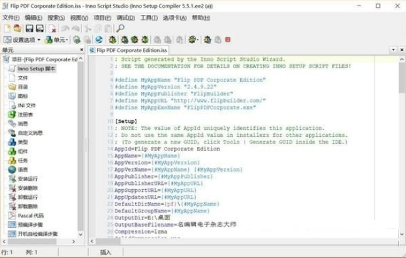Image resolution: width=406 pixels, height=258 pixels.
Task: Click the [Setup] section line
Action: [126, 121]
